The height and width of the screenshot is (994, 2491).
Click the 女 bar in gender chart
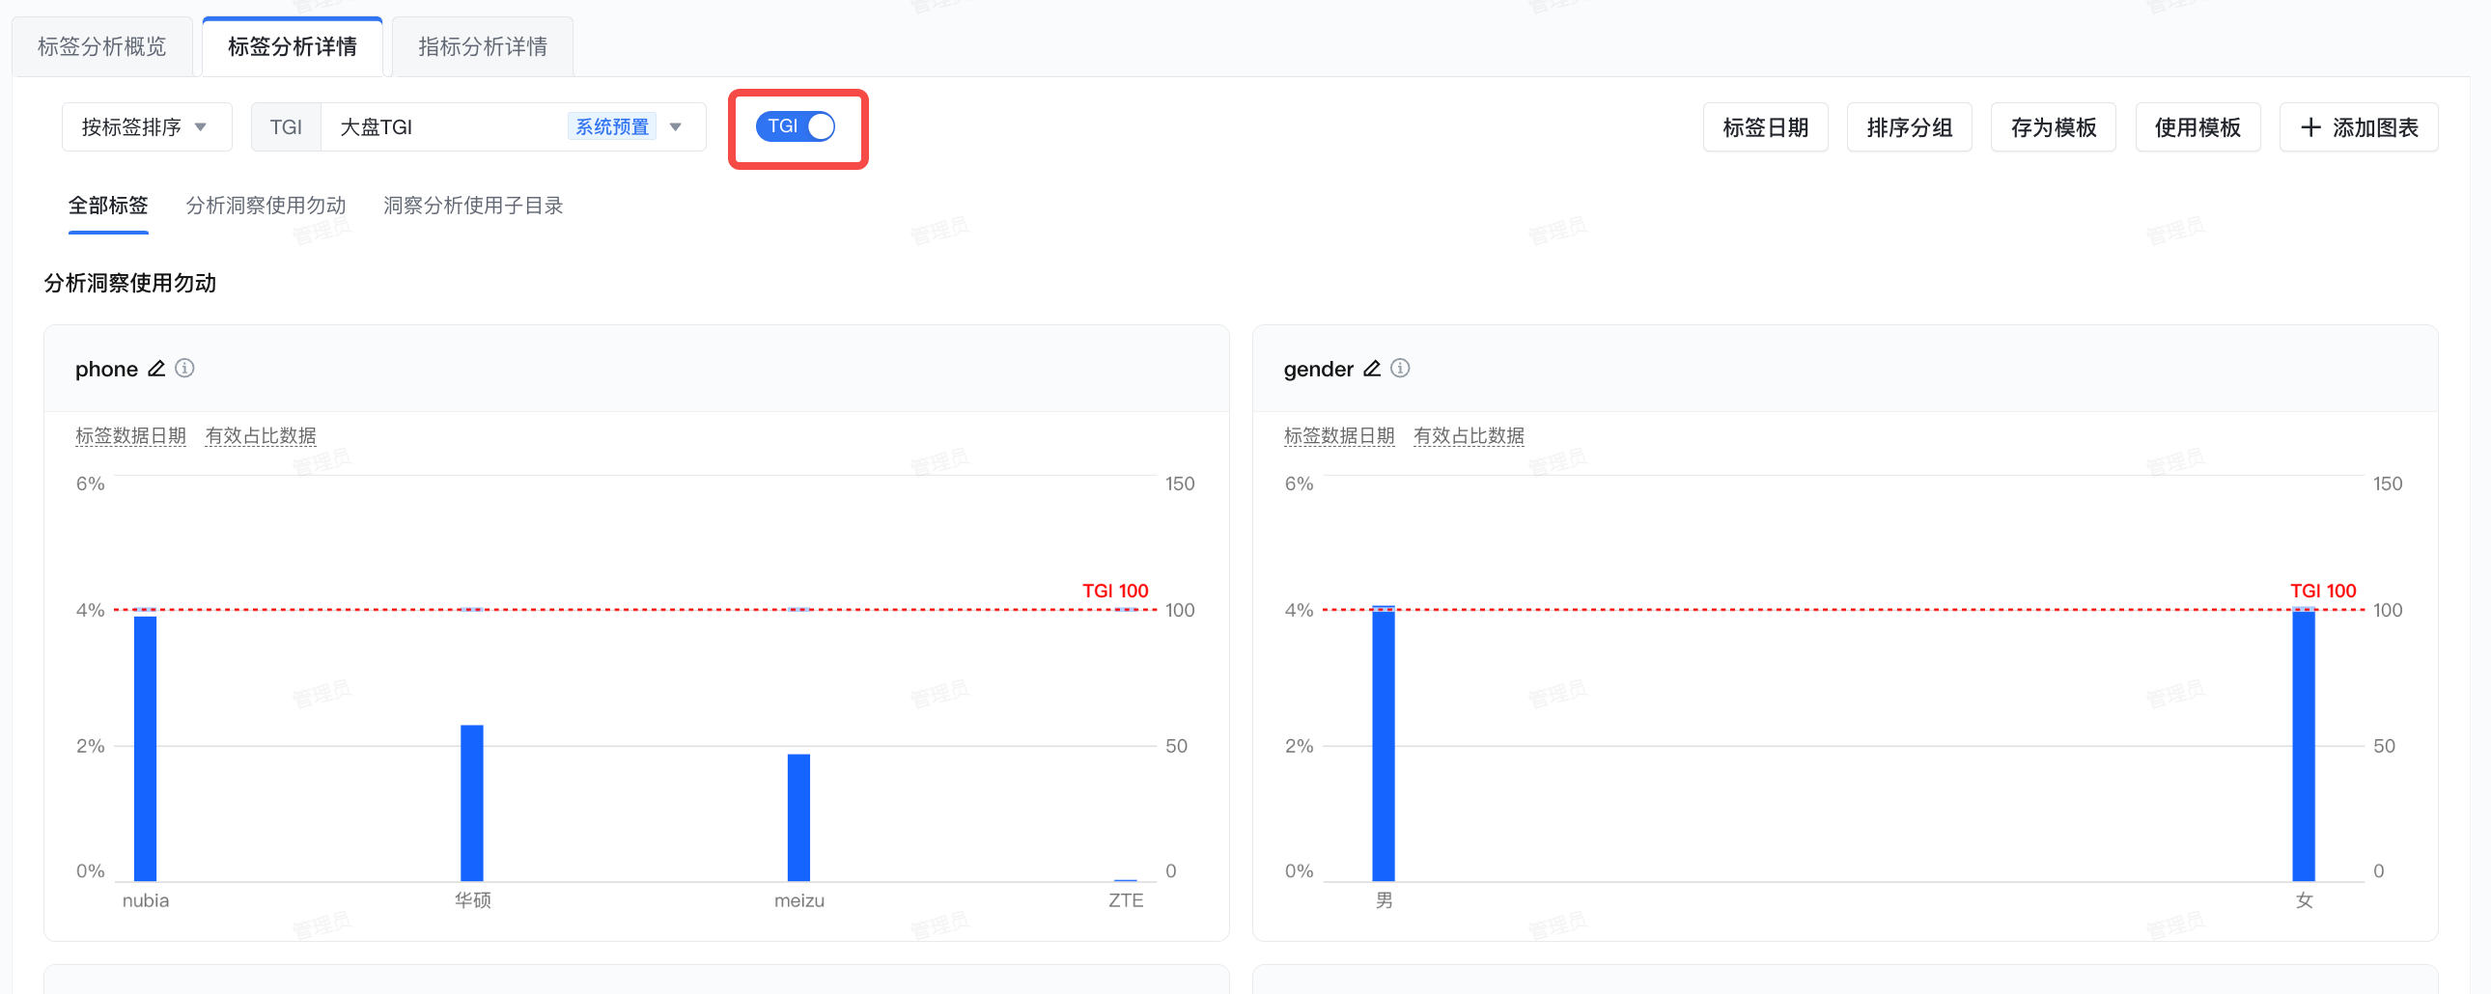[2305, 745]
